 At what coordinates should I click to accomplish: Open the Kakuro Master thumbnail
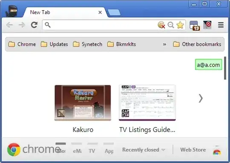click(x=83, y=103)
